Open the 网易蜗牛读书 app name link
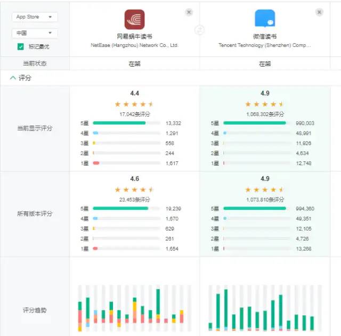Image resolution: width=341 pixels, height=336 pixels. click(134, 36)
